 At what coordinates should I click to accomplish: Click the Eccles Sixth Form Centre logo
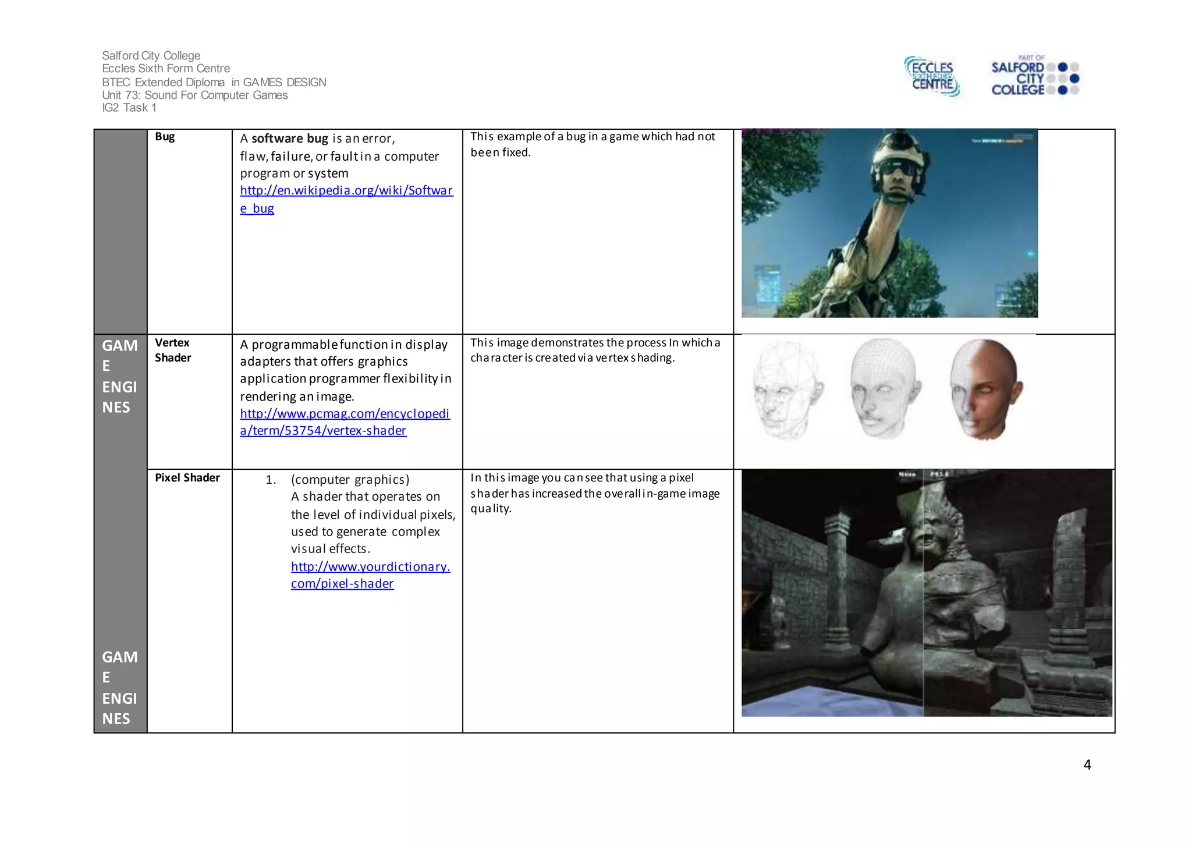pos(932,76)
